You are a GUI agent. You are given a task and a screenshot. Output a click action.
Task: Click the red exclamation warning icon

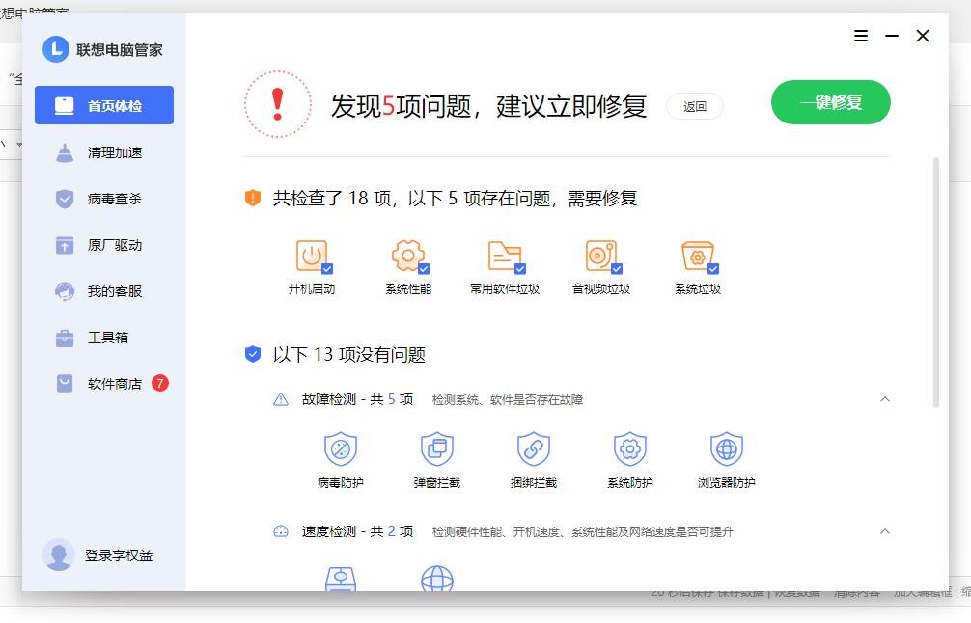277,104
